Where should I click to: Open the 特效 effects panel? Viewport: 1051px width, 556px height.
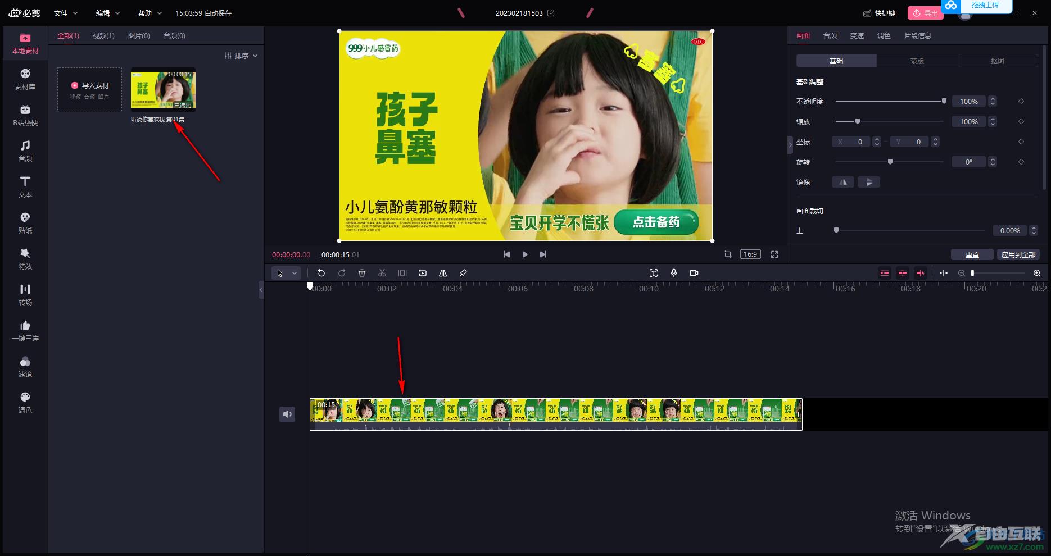pos(25,259)
